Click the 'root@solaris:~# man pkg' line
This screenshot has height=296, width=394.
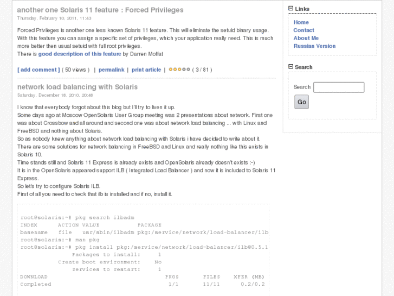click(x=60, y=240)
